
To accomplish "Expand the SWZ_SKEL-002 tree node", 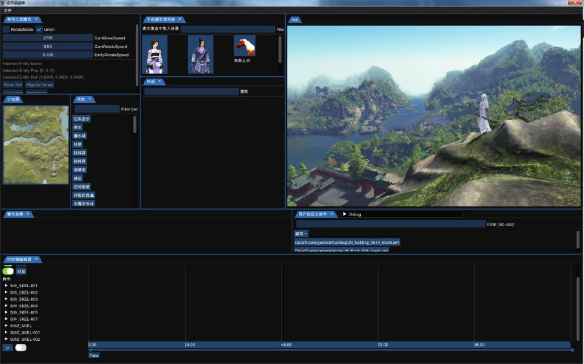I will [6, 339].
